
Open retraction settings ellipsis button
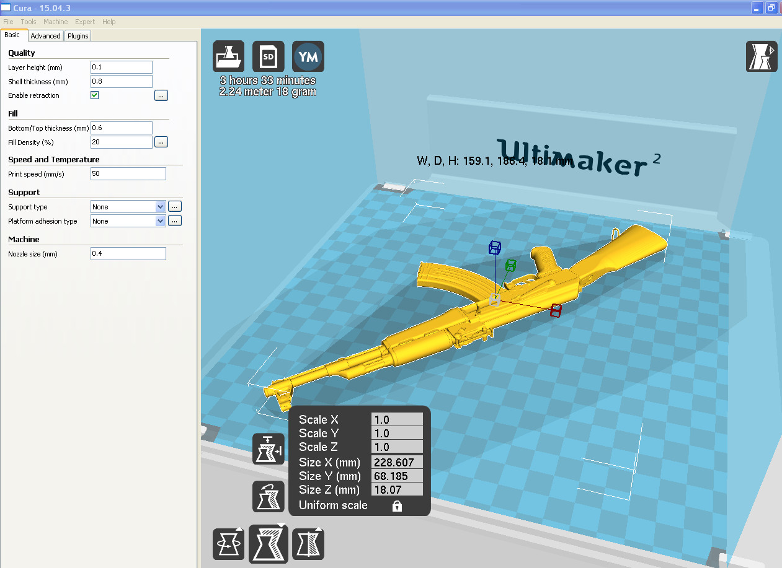[x=161, y=95]
